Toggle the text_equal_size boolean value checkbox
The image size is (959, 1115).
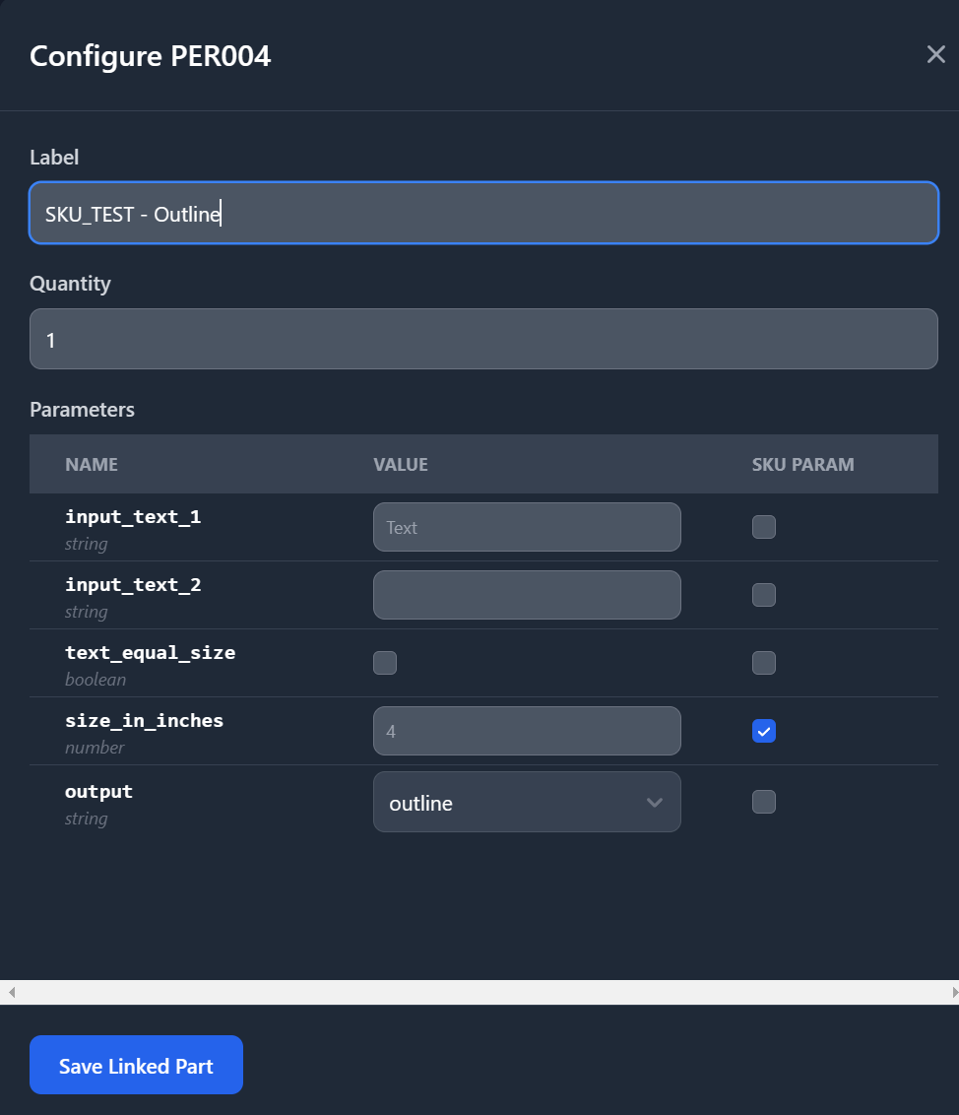tap(385, 663)
